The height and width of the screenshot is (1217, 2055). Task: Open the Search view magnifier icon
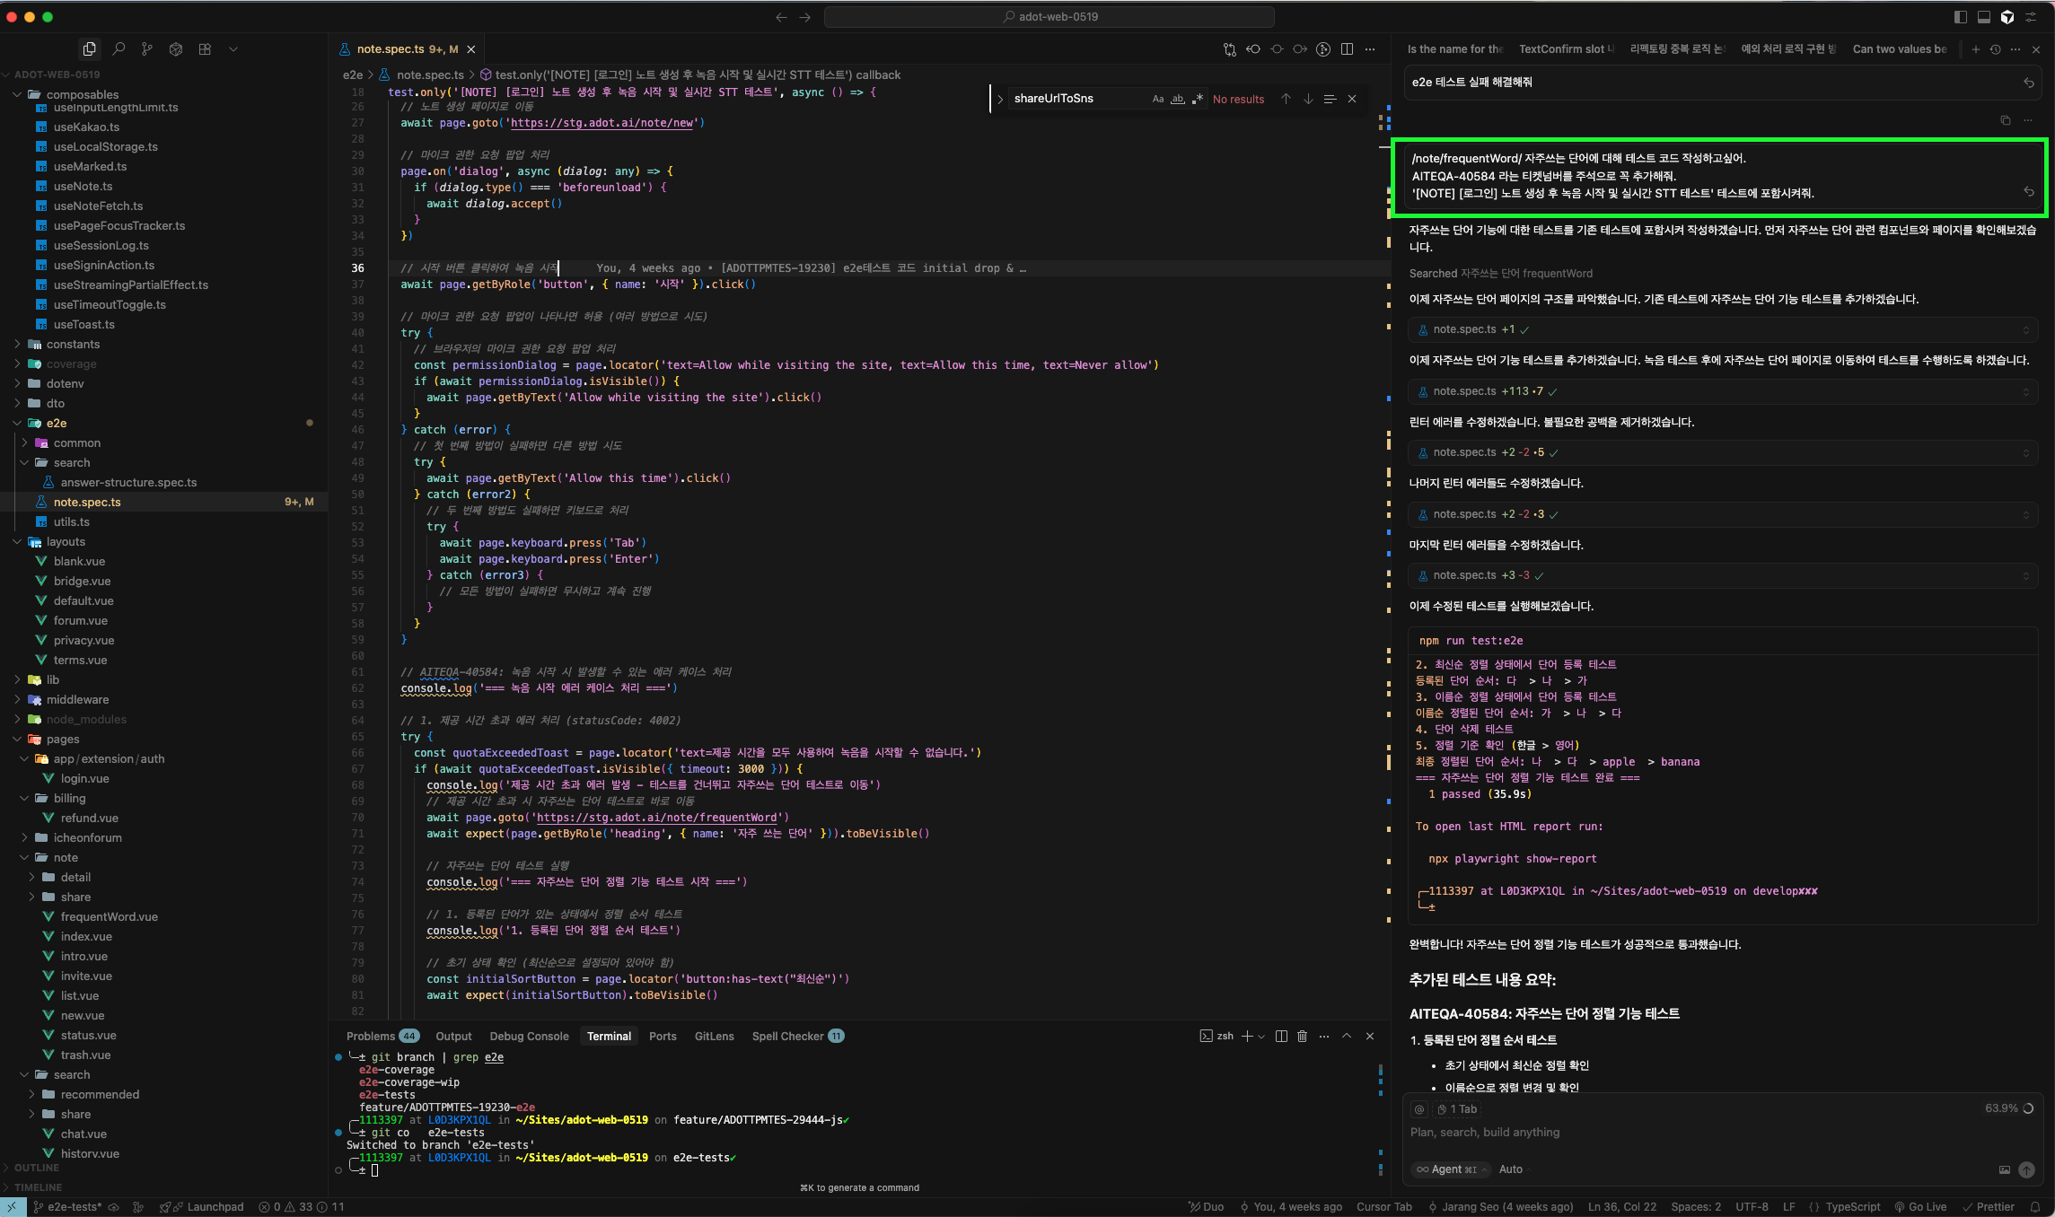pyautogui.click(x=119, y=49)
